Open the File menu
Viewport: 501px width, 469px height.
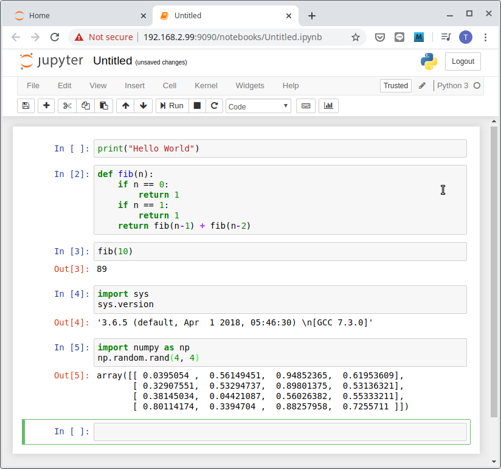[33, 86]
